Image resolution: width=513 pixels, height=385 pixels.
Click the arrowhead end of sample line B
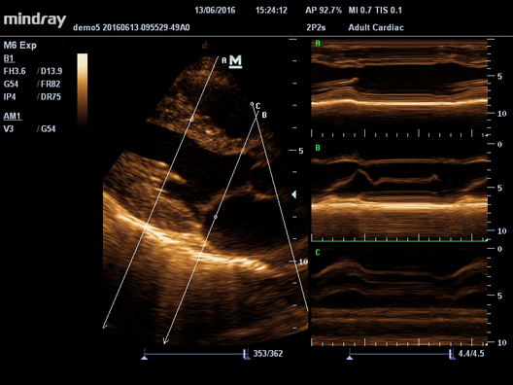(x=165, y=341)
